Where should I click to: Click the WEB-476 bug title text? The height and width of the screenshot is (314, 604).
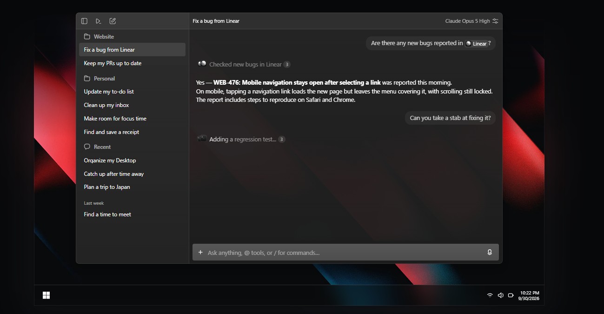click(x=297, y=82)
